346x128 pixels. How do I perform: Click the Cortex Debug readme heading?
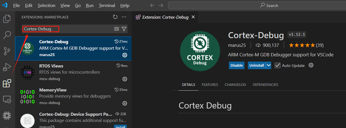(205, 105)
